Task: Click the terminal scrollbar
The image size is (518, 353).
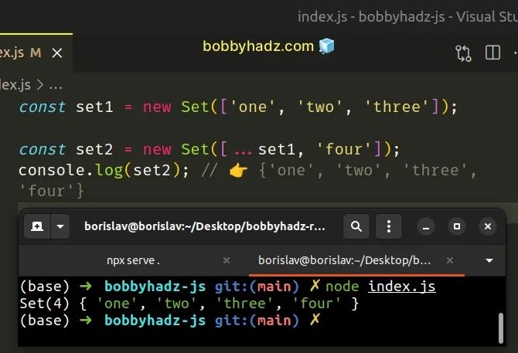Action: [501, 328]
